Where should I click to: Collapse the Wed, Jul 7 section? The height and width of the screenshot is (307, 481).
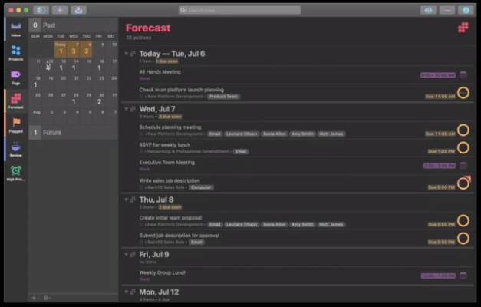click(126, 109)
